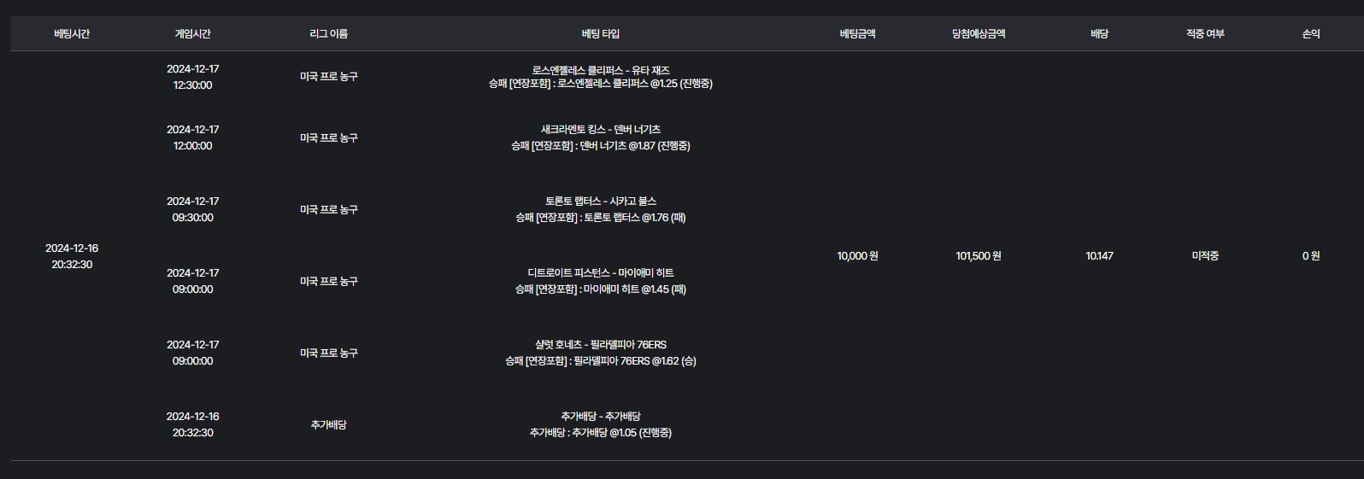Viewport: 1364px width, 479px height.
Task: Click the 10.147 total odds value
Action: (x=1099, y=256)
